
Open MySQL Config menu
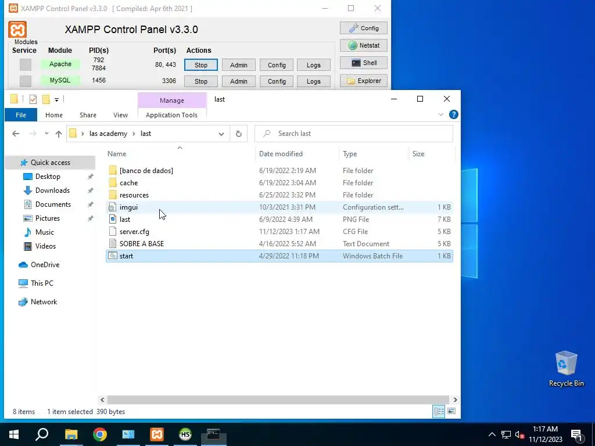click(277, 81)
